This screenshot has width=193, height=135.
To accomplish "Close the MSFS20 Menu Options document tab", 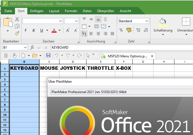I will [152, 56].
